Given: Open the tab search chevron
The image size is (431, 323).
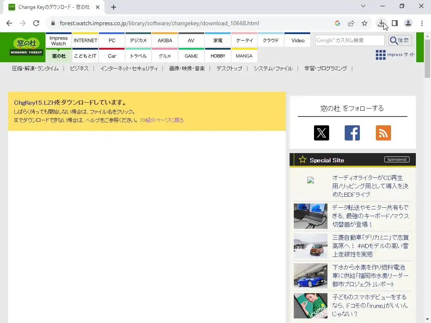Looking at the screenshot, I should (363, 6).
